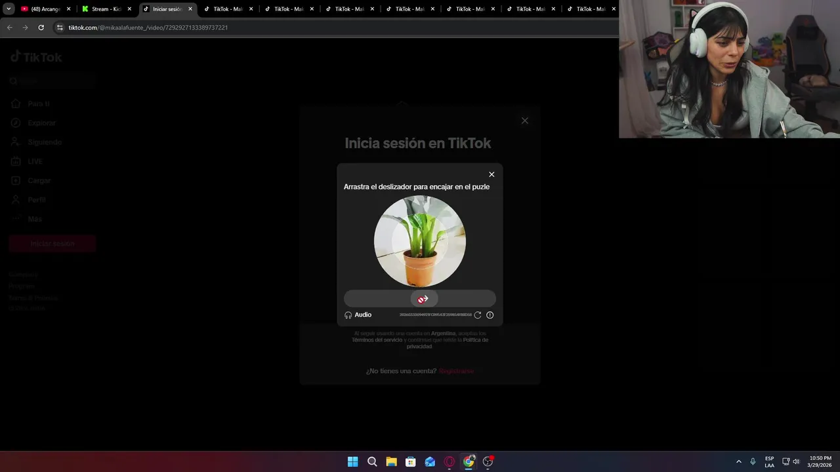Open Microsoft Store from taskbar
The image size is (840, 472).
tap(411, 462)
